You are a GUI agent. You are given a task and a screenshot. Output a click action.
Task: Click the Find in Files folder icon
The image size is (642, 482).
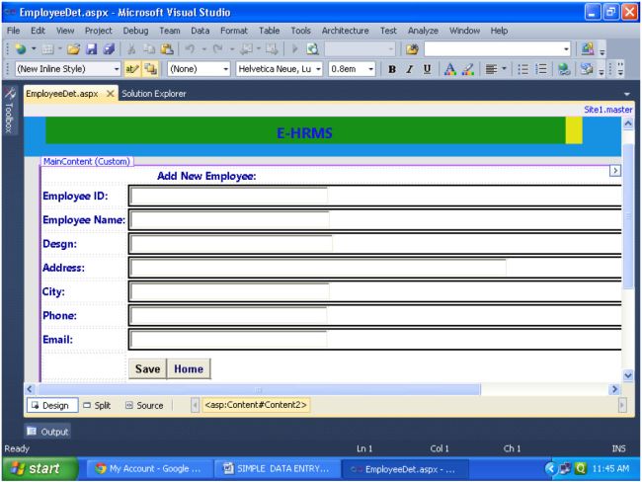pos(412,49)
